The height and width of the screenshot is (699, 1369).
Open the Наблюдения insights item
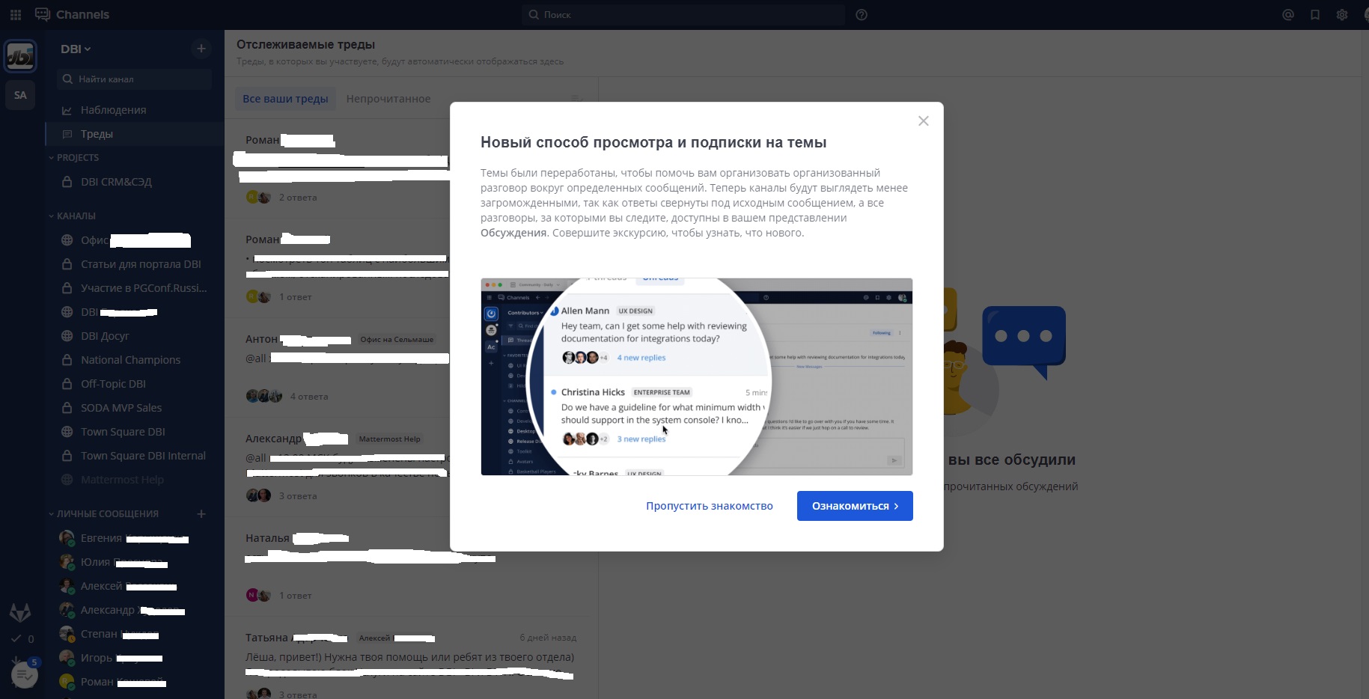135,110
